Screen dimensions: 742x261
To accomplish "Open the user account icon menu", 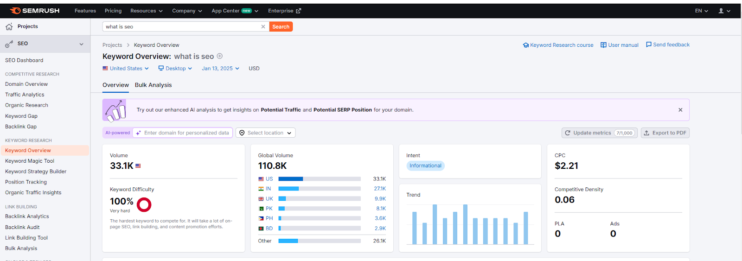I will pyautogui.click(x=724, y=11).
